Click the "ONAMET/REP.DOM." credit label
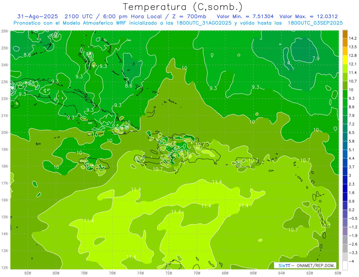Screen dimensions: 359x277 [316, 265]
